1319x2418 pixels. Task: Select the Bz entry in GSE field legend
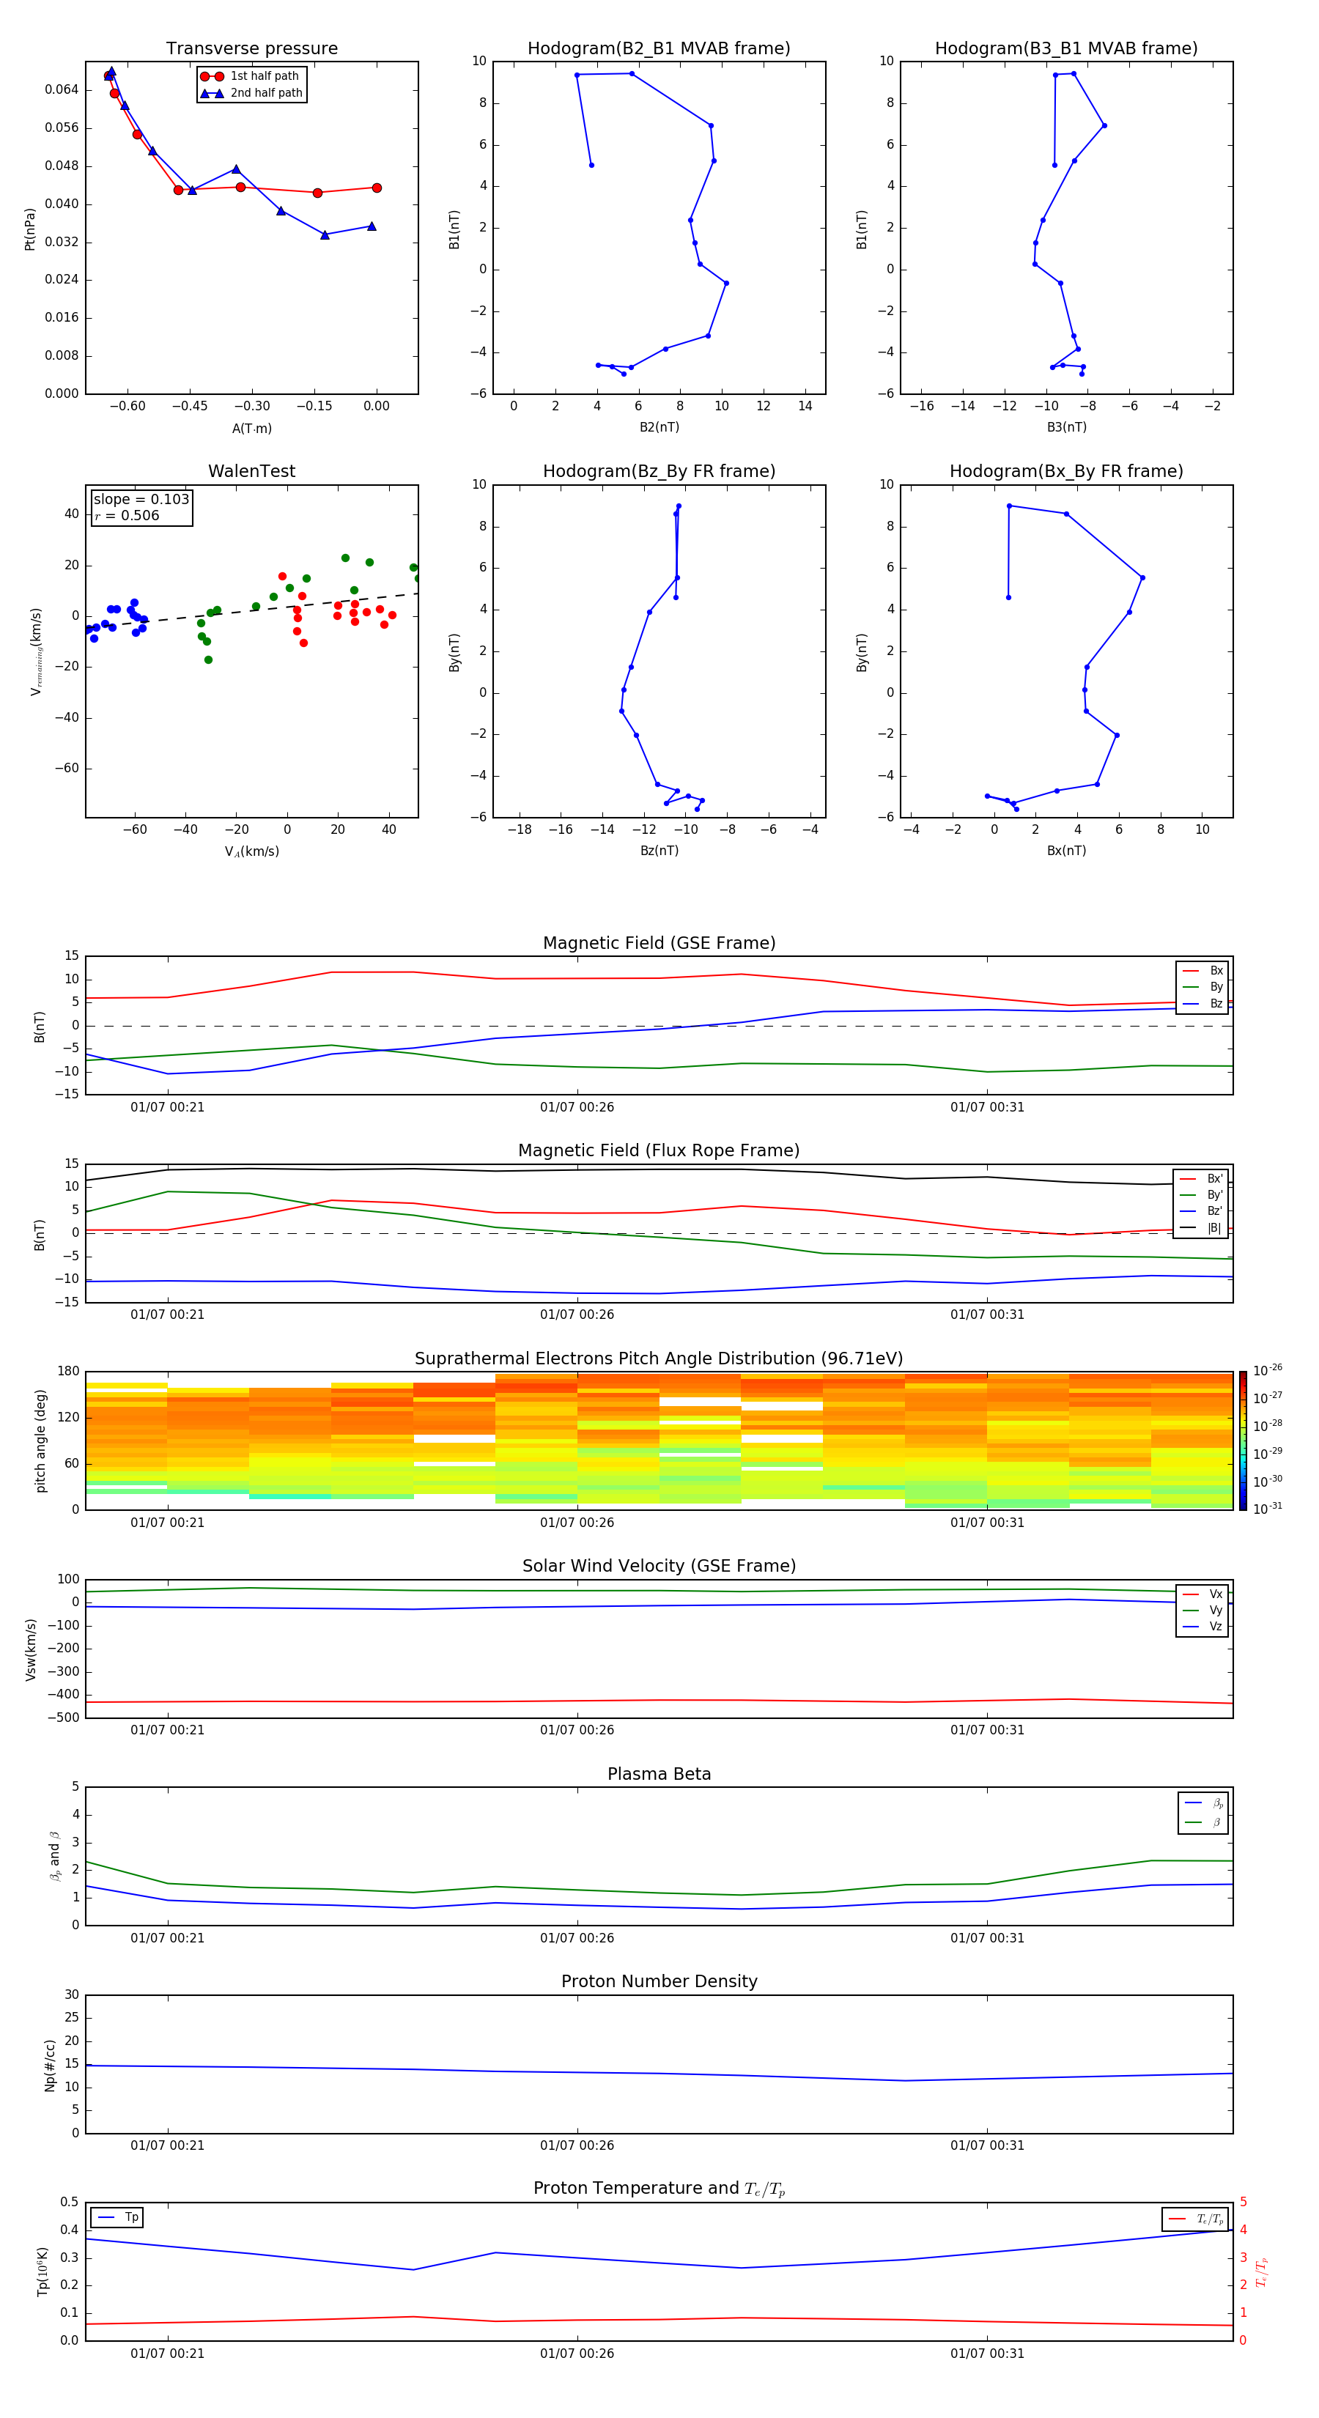click(1203, 1003)
